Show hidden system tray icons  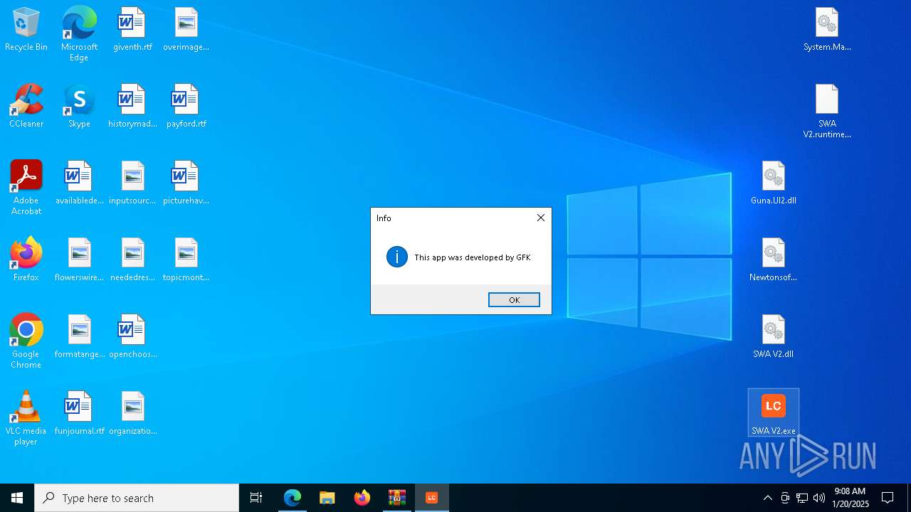(767, 498)
